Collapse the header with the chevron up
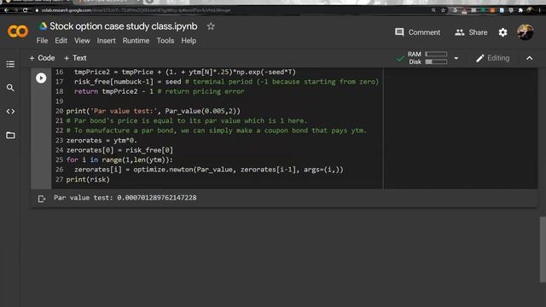This screenshot has height=307, width=546. click(529, 58)
